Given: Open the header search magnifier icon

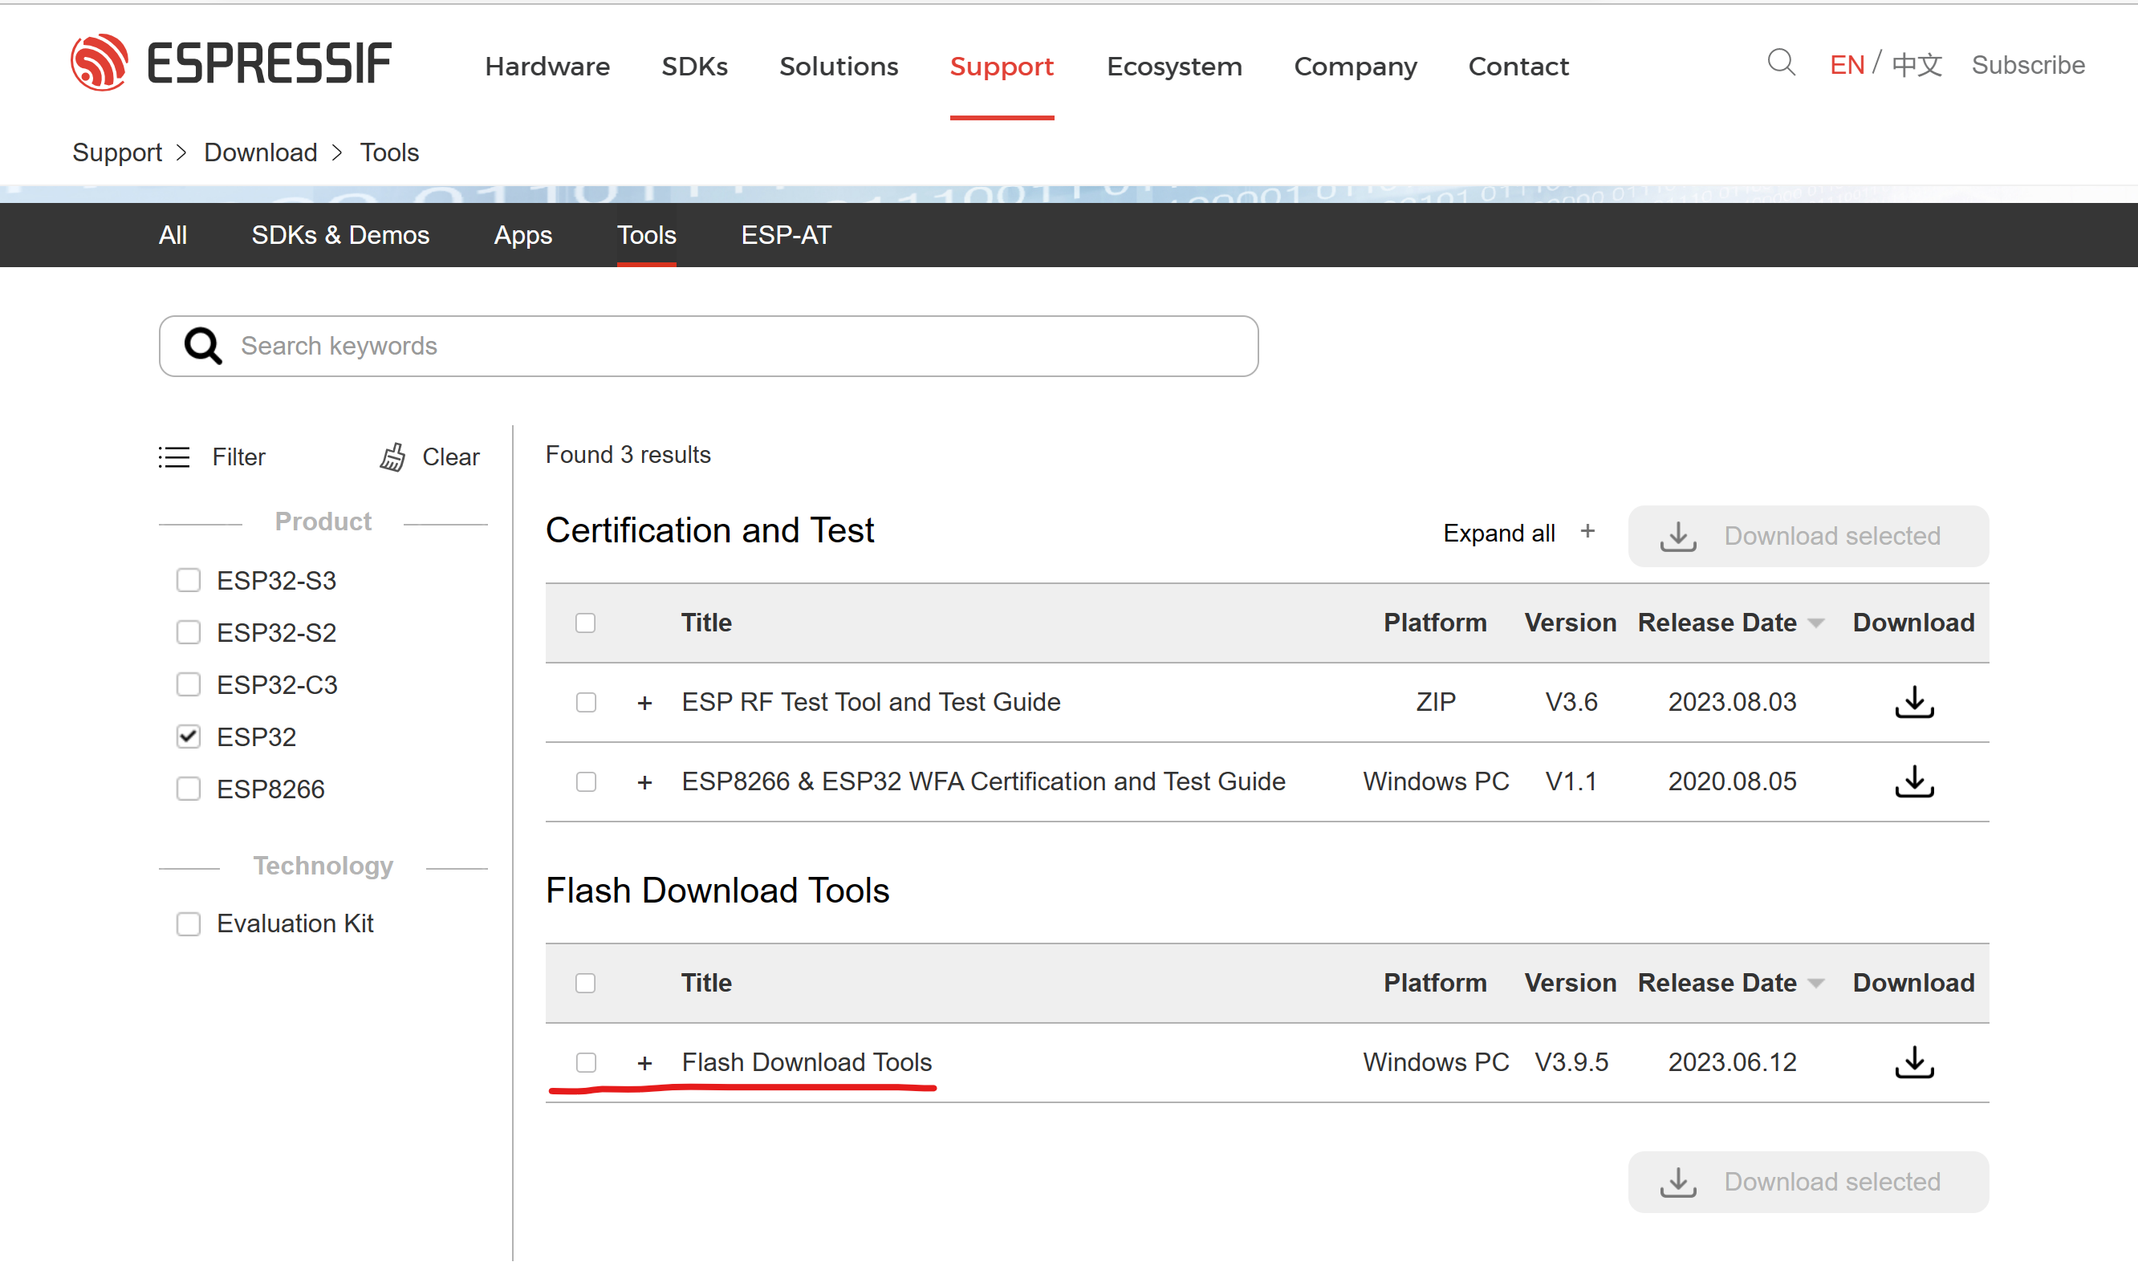Looking at the screenshot, I should (1781, 63).
